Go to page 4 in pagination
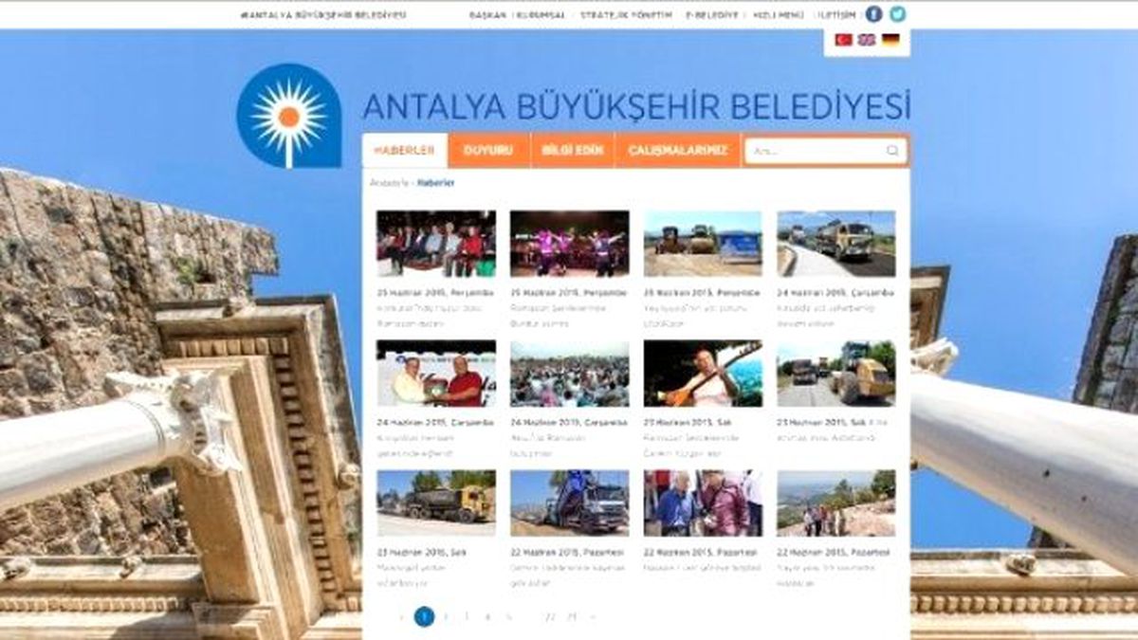Image resolution: width=1138 pixels, height=640 pixels. [x=487, y=617]
